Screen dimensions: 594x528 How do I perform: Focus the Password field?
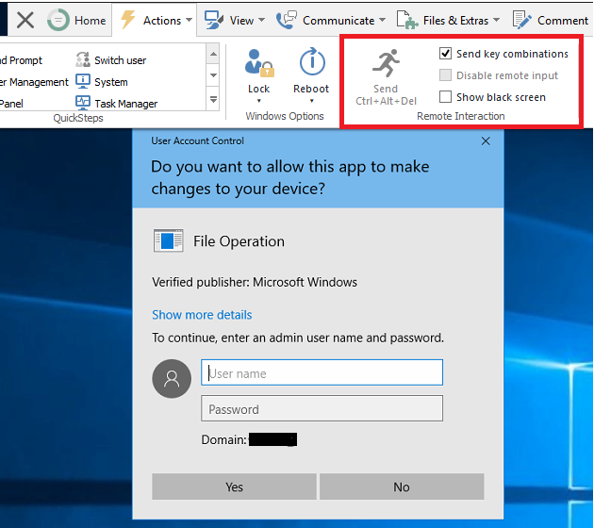tap(322, 408)
